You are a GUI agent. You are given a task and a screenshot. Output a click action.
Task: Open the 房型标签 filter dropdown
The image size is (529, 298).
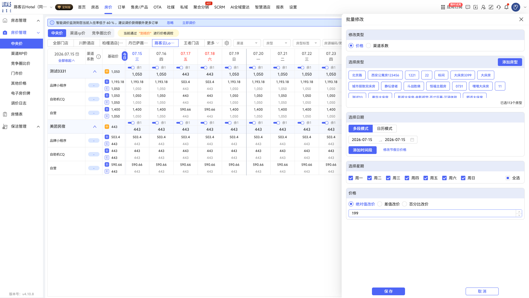pyautogui.click(x=306, y=43)
